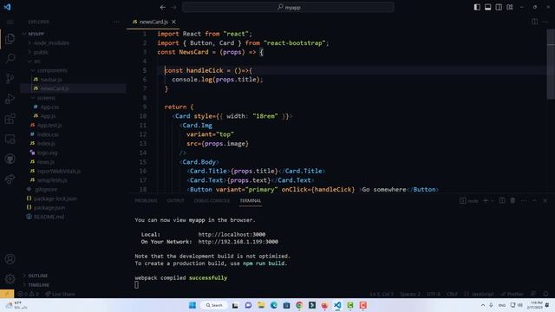Click the UTF-8 encoding indicator
This screenshot has height=312, width=555.
pos(434,294)
